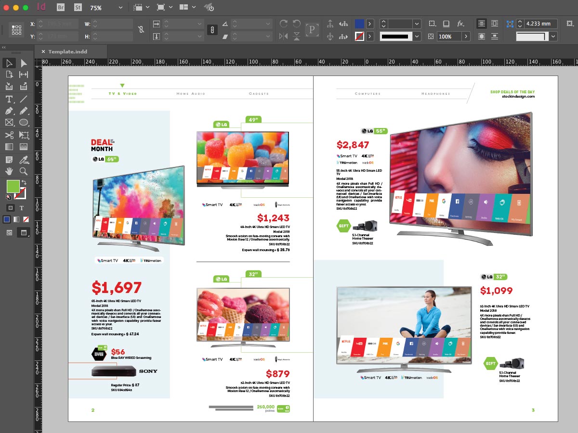578x433 pixels.
Task: Expand the fill color options arrow
Action: [x=370, y=24]
